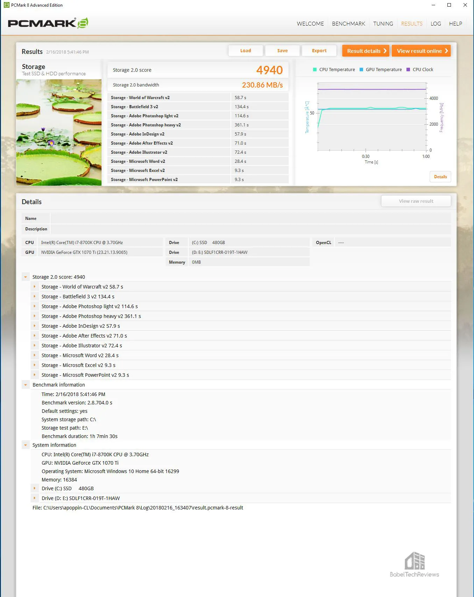Expand Microsoft PowerPoint v2 row
The height and width of the screenshot is (597, 474).
35,375
